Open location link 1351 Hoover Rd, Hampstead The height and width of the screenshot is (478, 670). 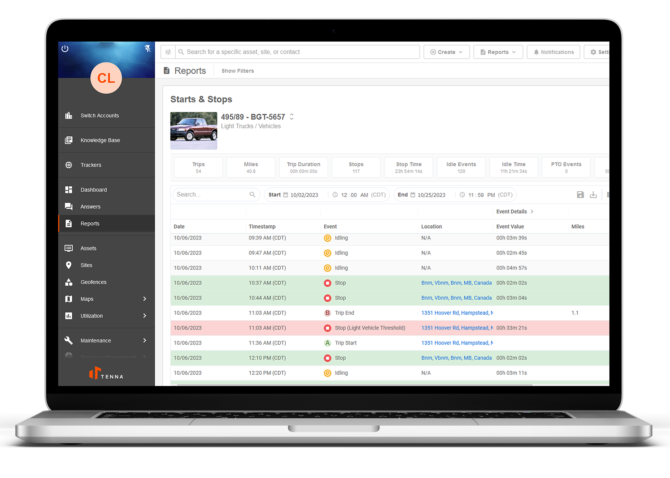456,313
